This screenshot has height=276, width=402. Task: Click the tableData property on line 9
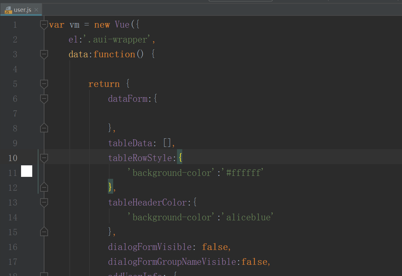pos(130,143)
